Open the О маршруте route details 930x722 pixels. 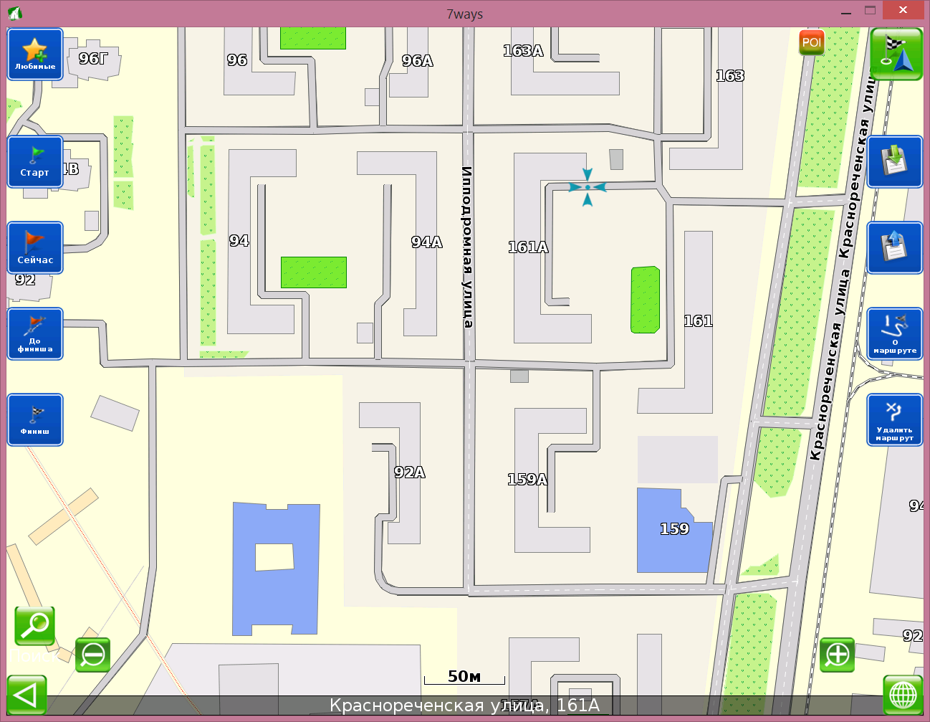(894, 334)
